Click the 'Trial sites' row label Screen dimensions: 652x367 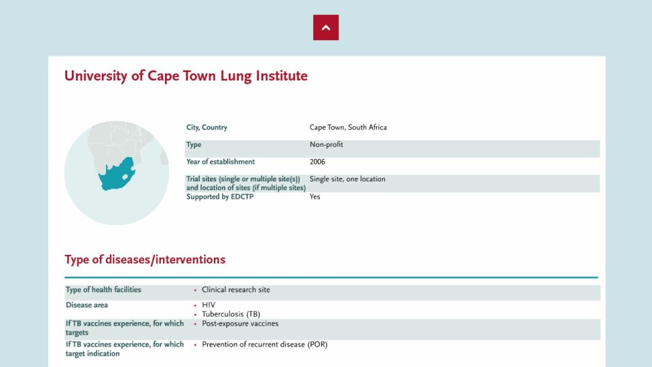click(246, 183)
